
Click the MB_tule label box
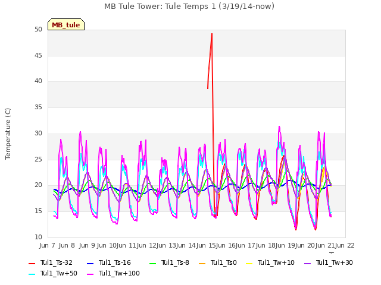66,24
